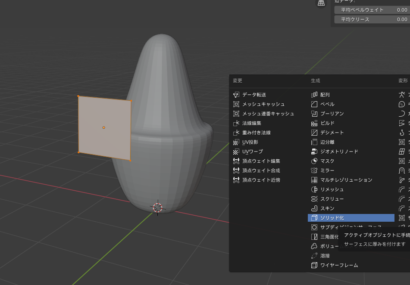The image size is (410, 285).
Task: Click the 頂点ウェイト合成 modifier icon
Action: [236, 170]
